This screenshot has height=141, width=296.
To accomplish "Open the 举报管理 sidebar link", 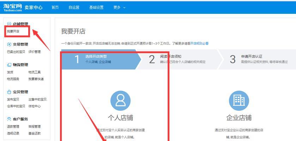I will click(x=35, y=127).
